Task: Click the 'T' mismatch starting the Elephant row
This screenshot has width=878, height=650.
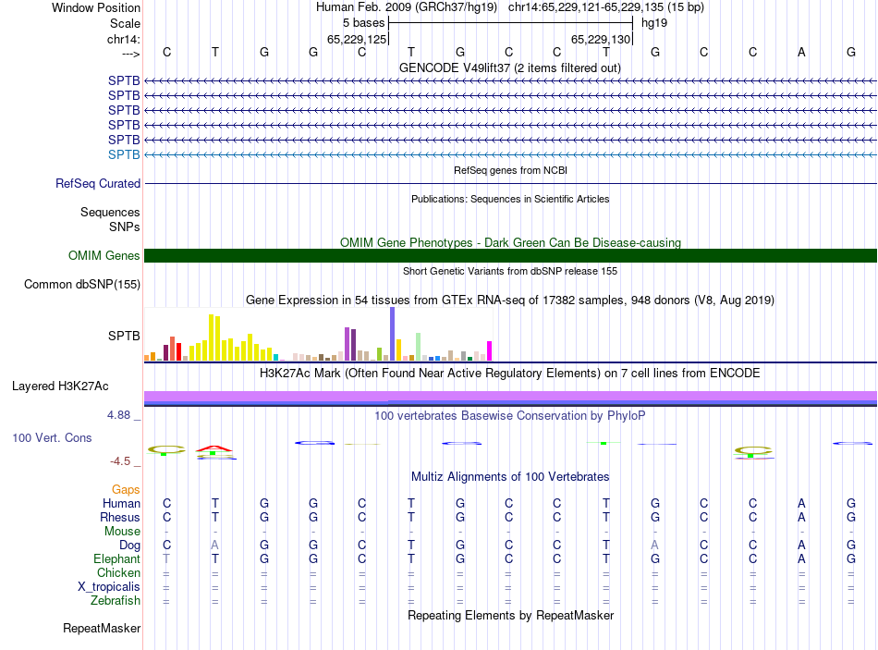Action: tap(166, 558)
